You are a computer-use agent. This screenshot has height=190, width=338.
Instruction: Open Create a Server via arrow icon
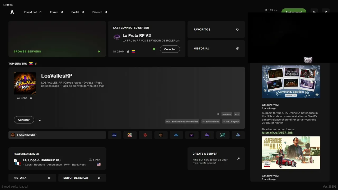click(238, 159)
